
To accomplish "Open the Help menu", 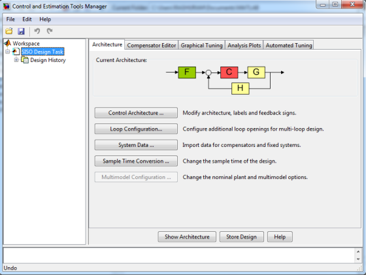I will click(x=45, y=19).
